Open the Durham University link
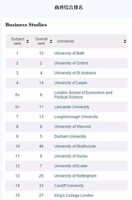 tap(70, 137)
